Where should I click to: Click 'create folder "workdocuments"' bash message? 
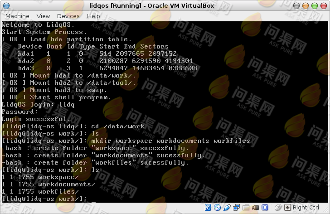point(103,156)
